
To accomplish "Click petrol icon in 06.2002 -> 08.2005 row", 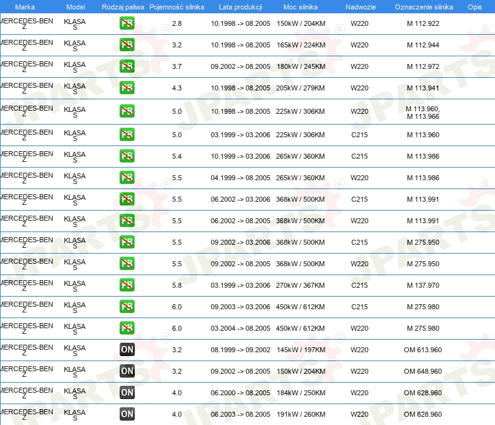I will click(x=127, y=220).
